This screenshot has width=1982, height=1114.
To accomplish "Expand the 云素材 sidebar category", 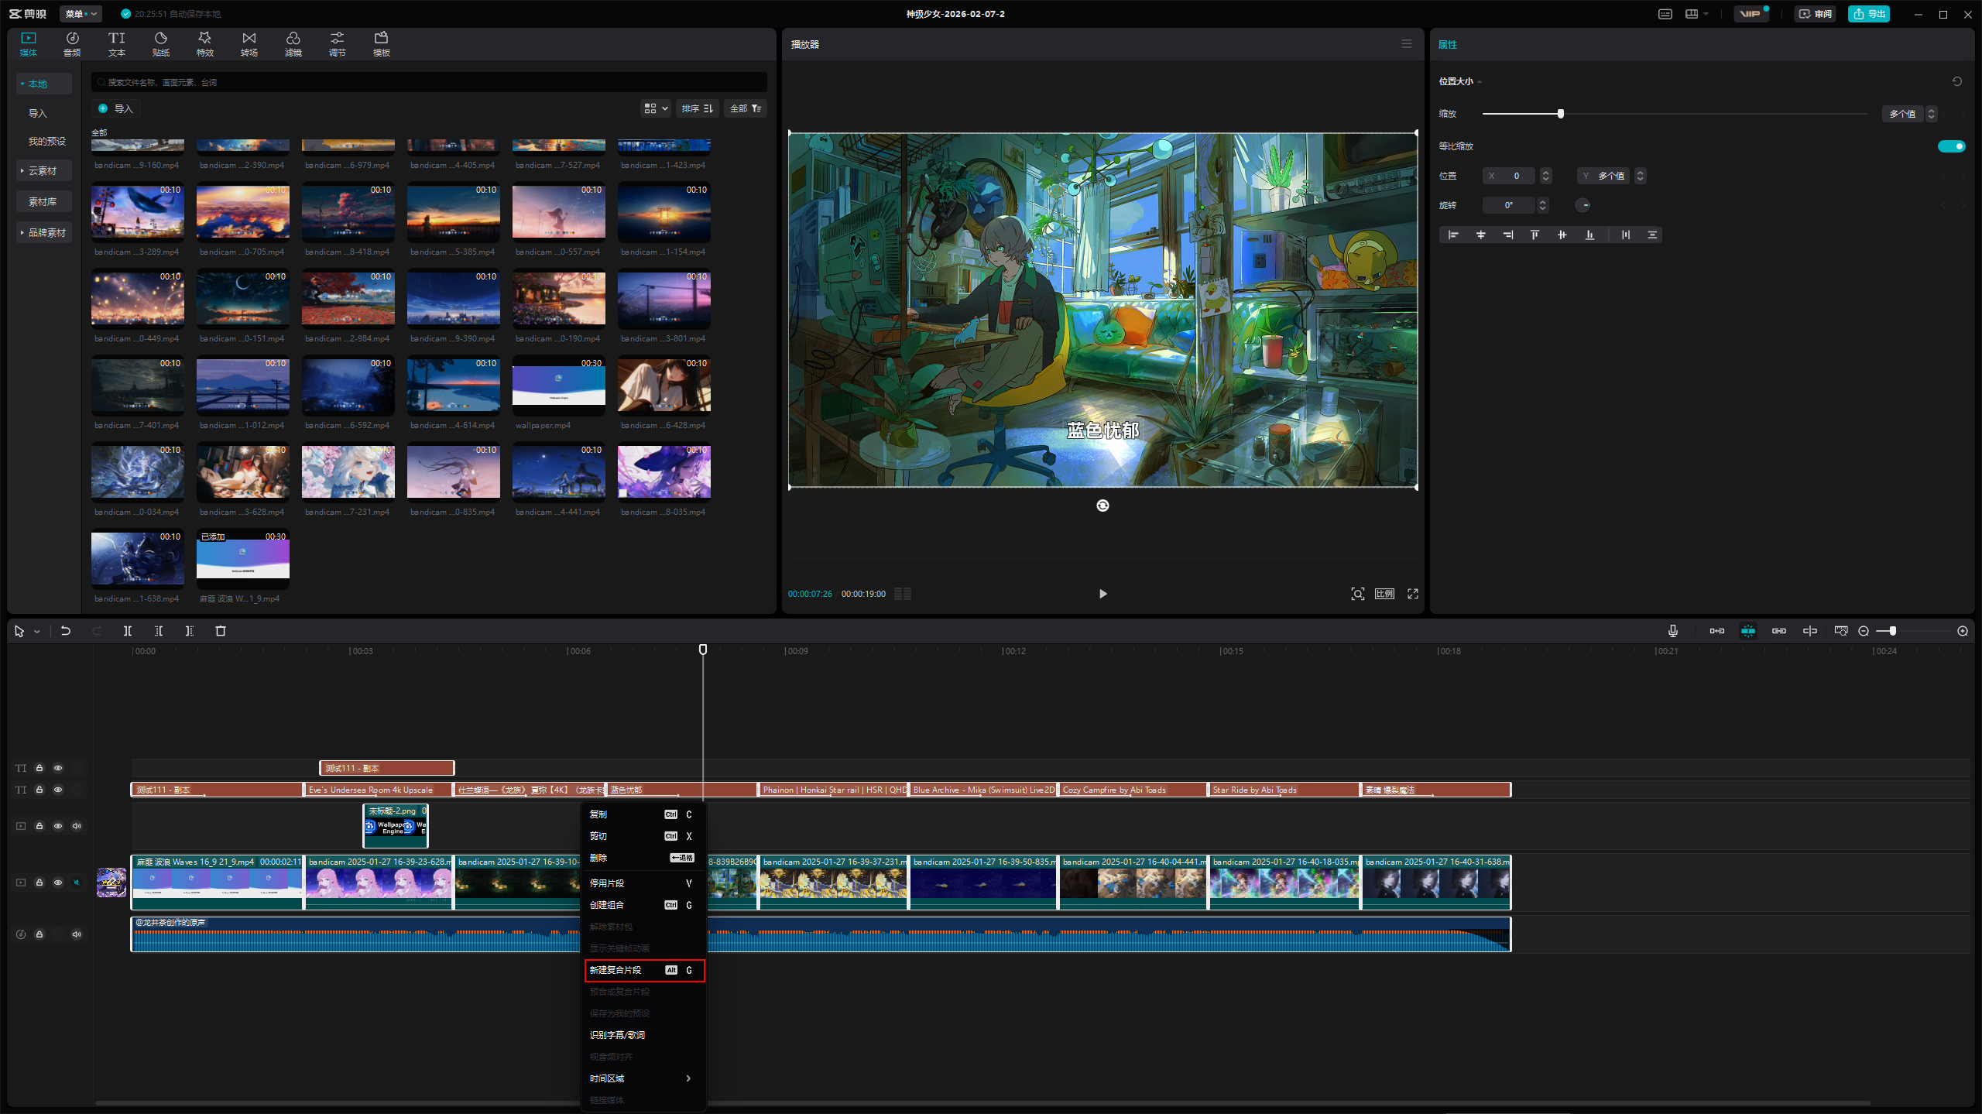I will coord(43,170).
